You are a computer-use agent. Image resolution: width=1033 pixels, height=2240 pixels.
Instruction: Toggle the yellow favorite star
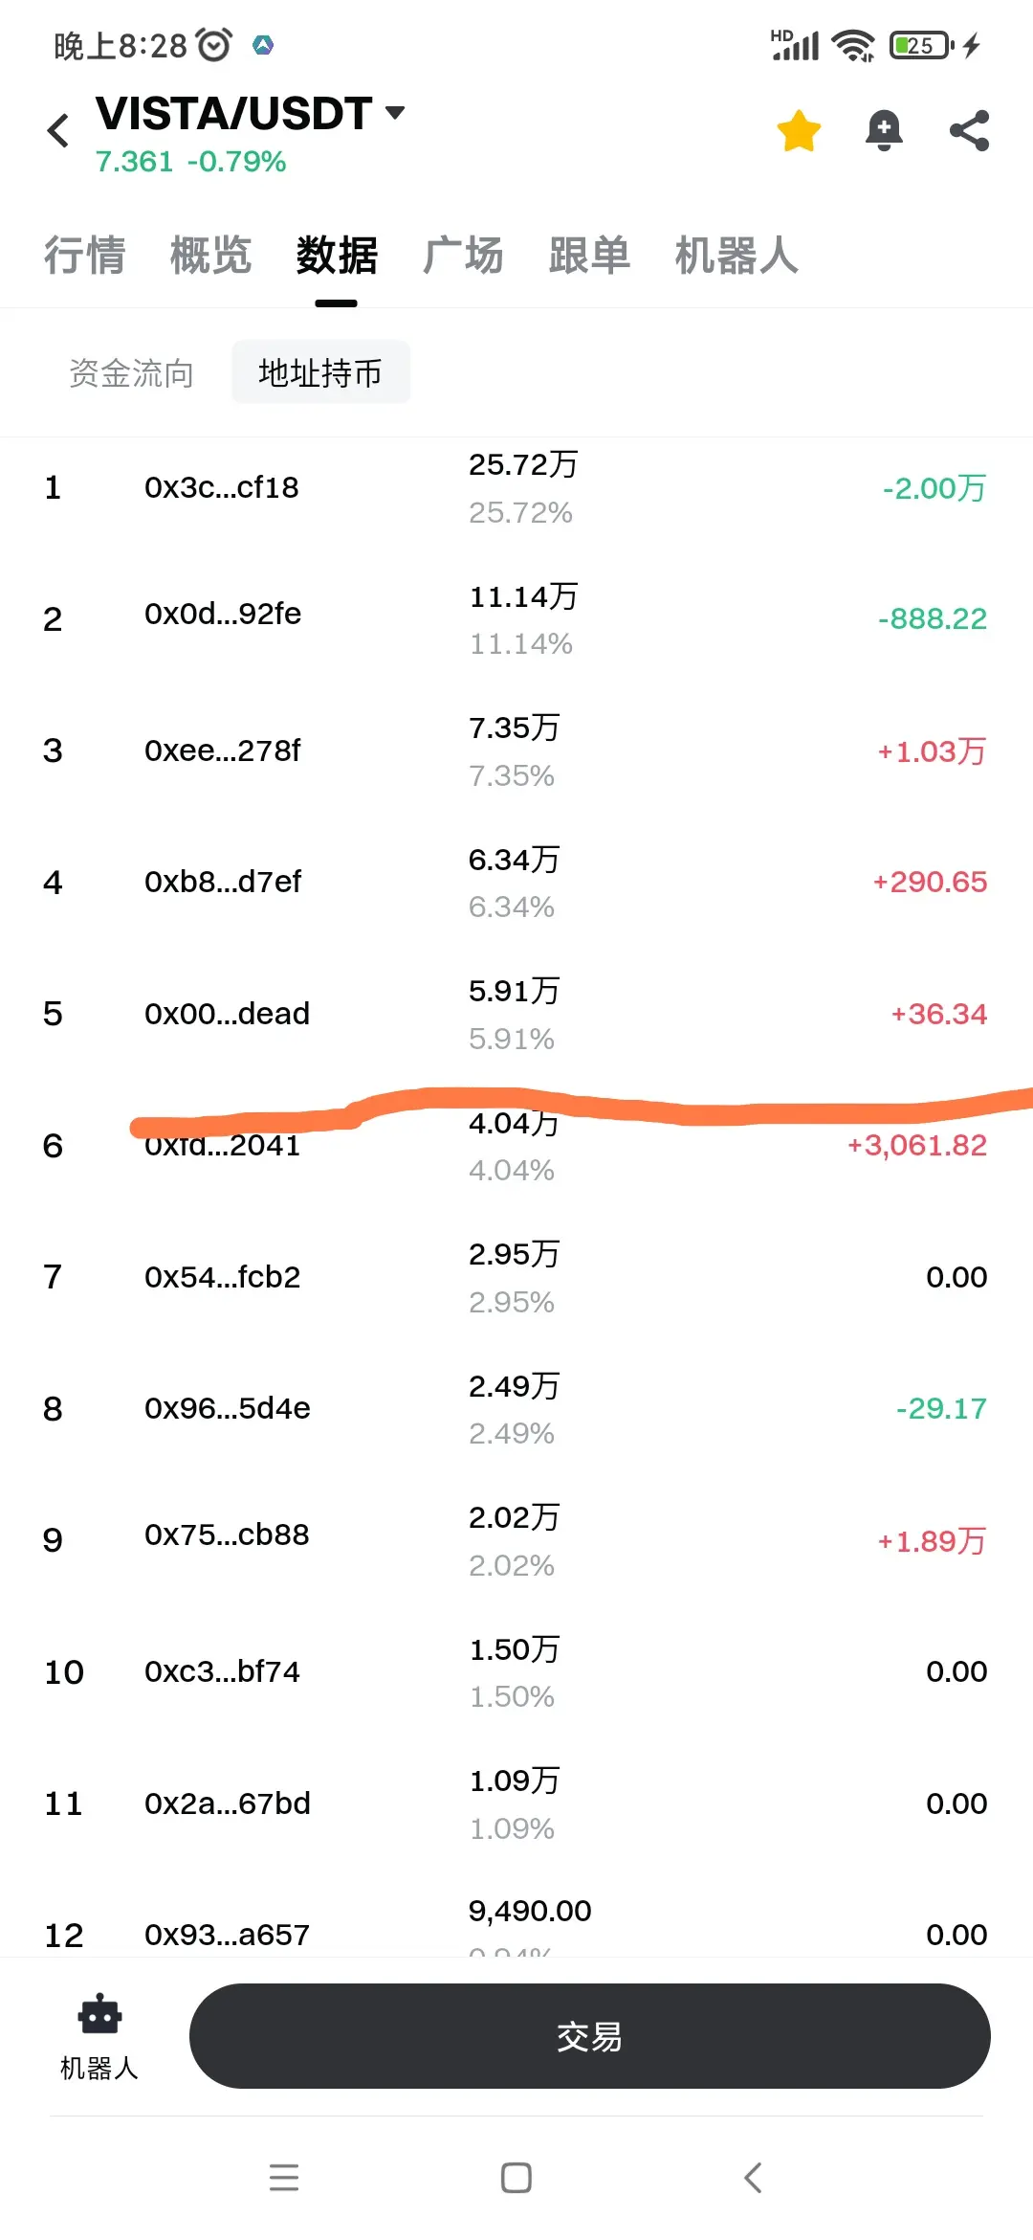[799, 130]
